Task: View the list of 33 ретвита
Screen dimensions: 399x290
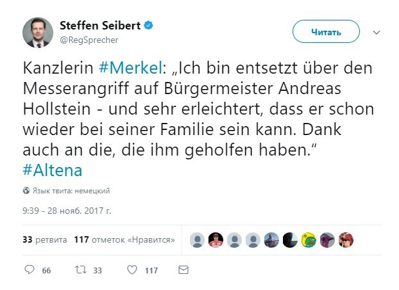Action: [44, 240]
